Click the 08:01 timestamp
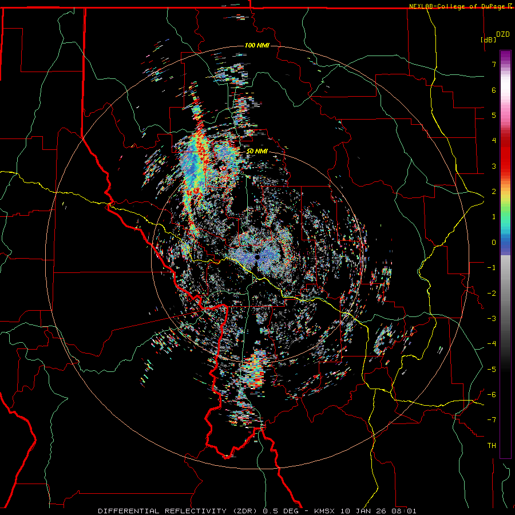515x515 pixels. click(404, 511)
